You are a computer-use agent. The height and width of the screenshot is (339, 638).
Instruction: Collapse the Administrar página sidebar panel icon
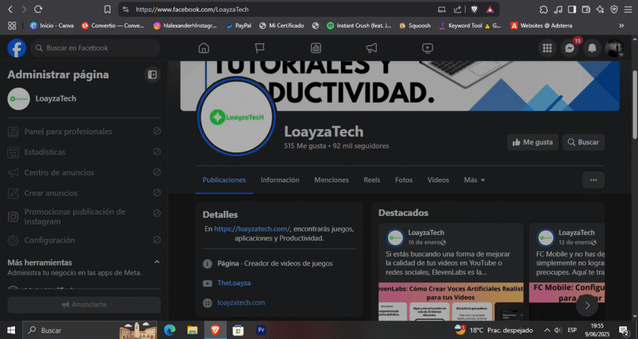tap(152, 75)
